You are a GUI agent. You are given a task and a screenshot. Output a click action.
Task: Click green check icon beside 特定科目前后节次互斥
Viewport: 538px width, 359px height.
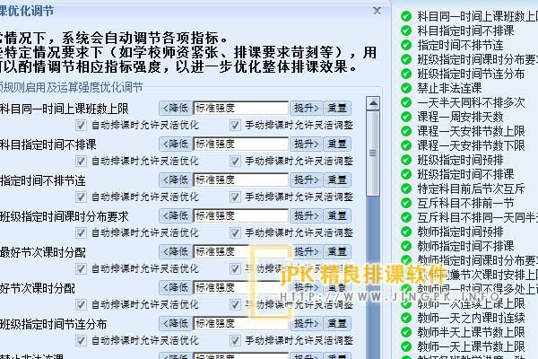[406, 188]
